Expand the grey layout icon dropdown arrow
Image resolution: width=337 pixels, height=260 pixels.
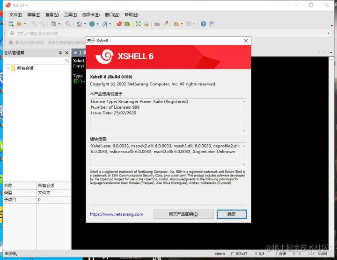[194, 24]
